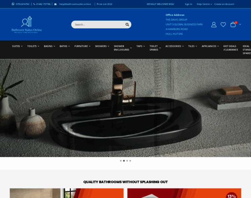
Task: Open the user account icon
Action: pos(214,25)
